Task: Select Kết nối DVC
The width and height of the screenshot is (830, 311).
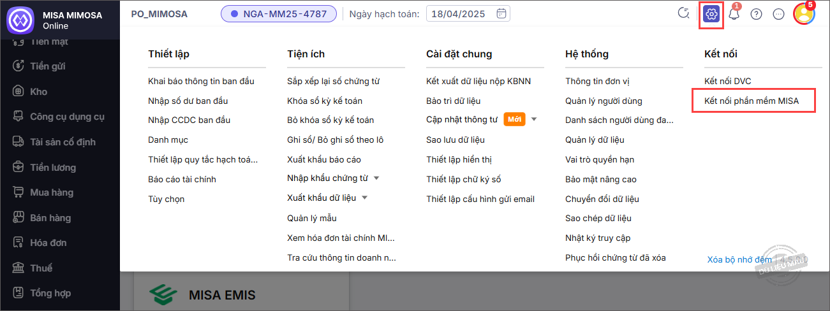Action: pos(728,81)
